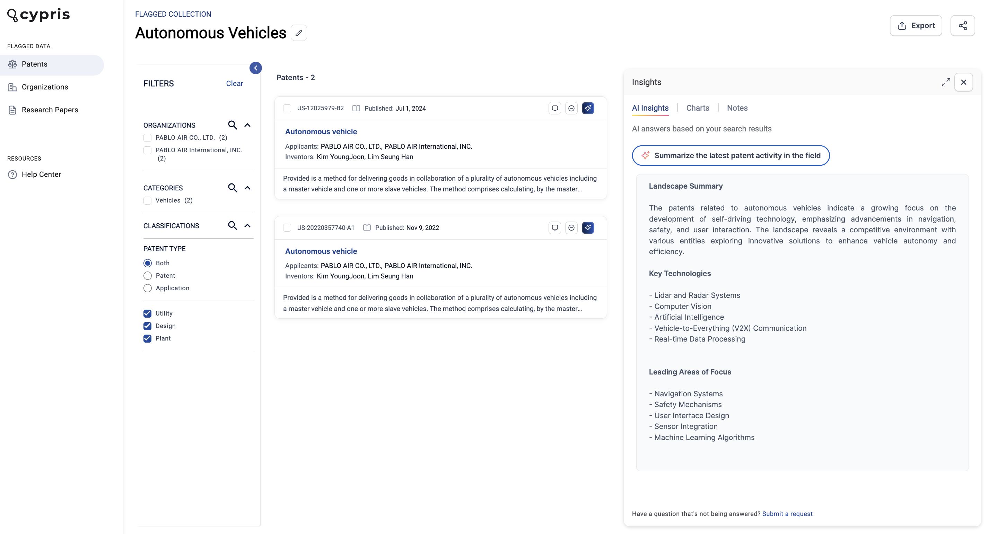Uncheck the Utility checkbox
Screen dimensions: 989x534
coord(147,313)
